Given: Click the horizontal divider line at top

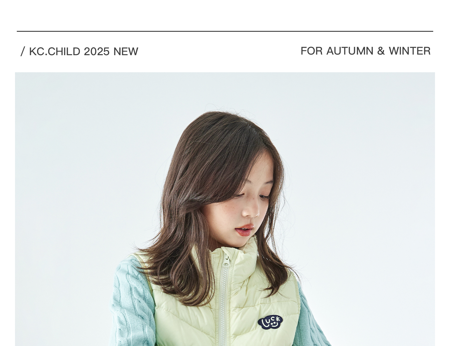Looking at the screenshot, I should [225, 31].
